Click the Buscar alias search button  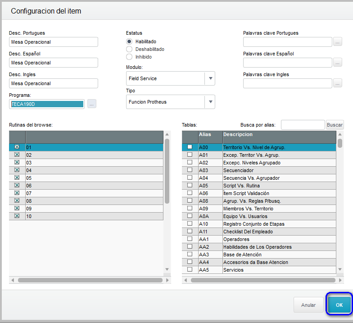point(335,125)
